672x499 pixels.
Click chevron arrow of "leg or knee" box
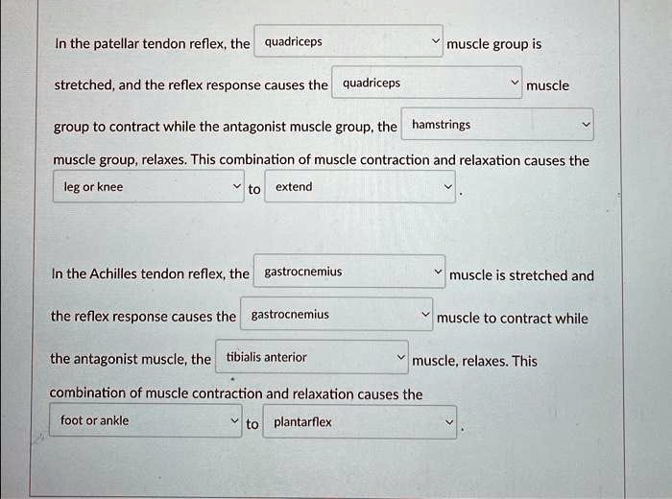click(236, 186)
